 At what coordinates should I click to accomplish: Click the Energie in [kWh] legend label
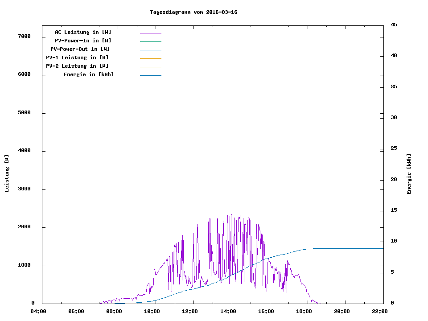coord(89,74)
